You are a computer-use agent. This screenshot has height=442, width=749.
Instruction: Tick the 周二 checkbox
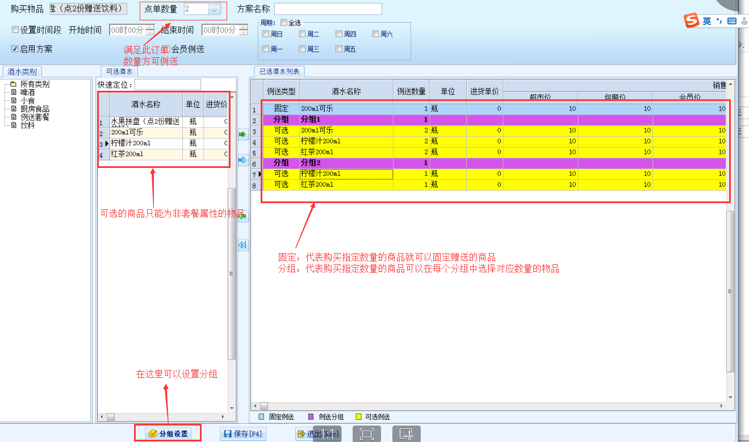302,34
